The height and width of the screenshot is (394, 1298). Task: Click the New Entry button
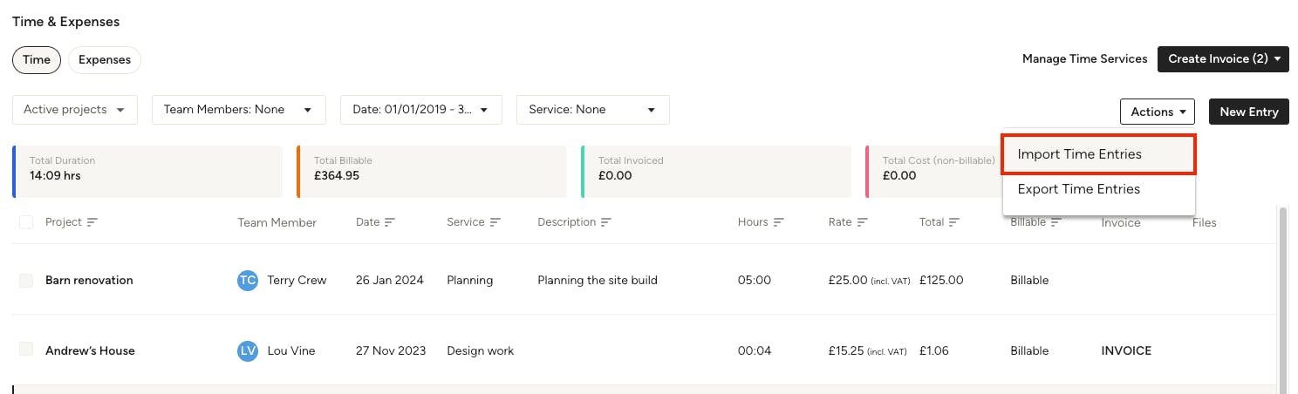[x=1248, y=112]
